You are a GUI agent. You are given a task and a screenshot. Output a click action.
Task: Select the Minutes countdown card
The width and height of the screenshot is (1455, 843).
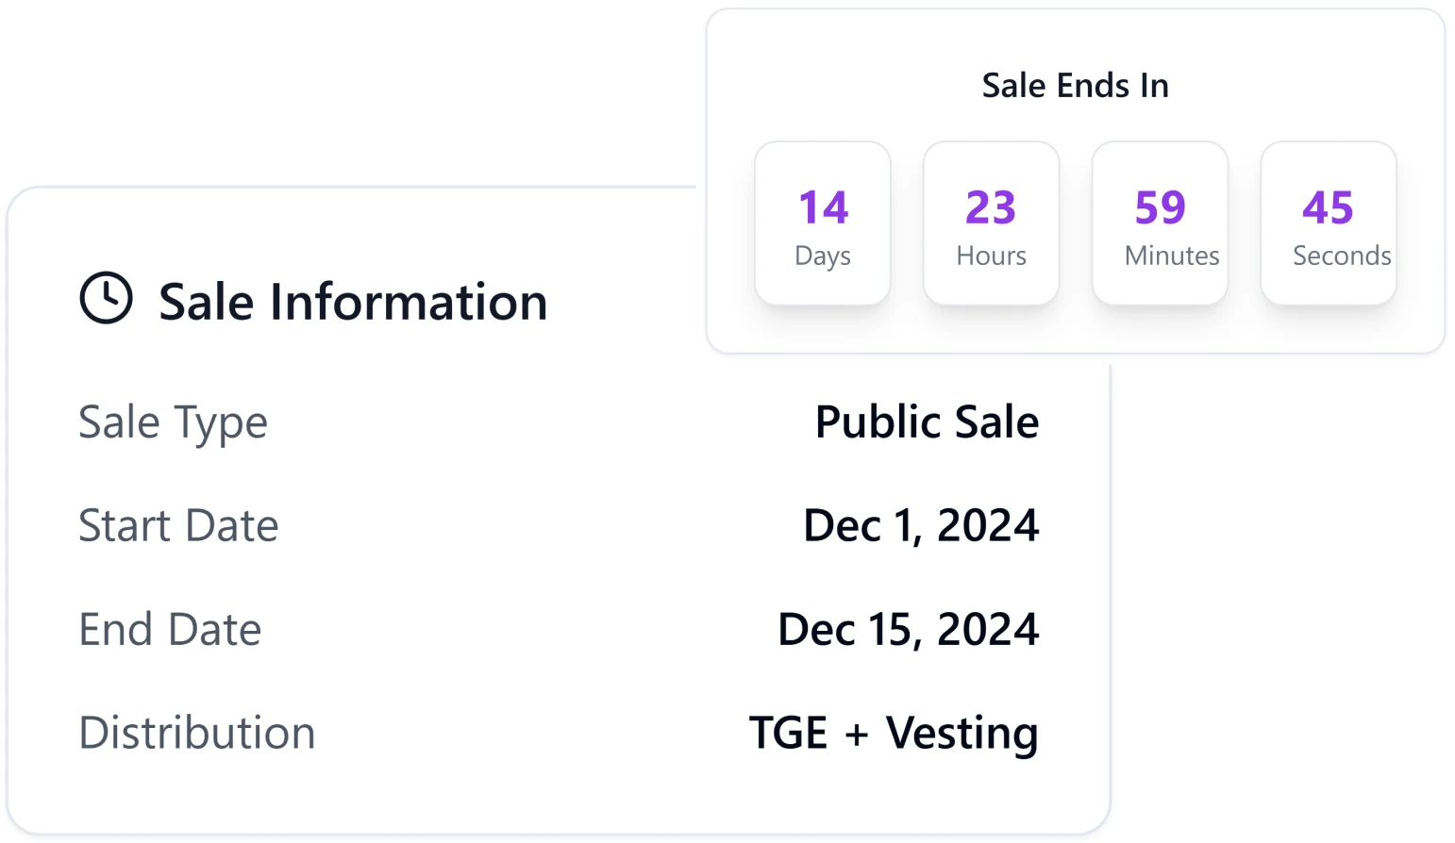pos(1160,223)
